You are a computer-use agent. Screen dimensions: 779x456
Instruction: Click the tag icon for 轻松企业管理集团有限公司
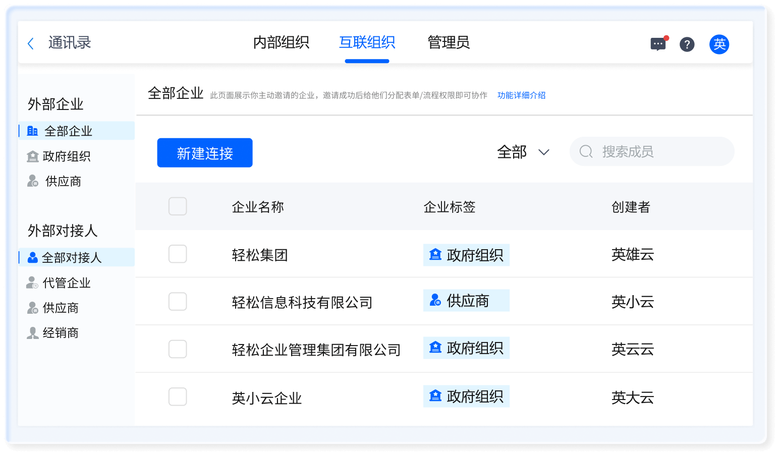click(435, 348)
